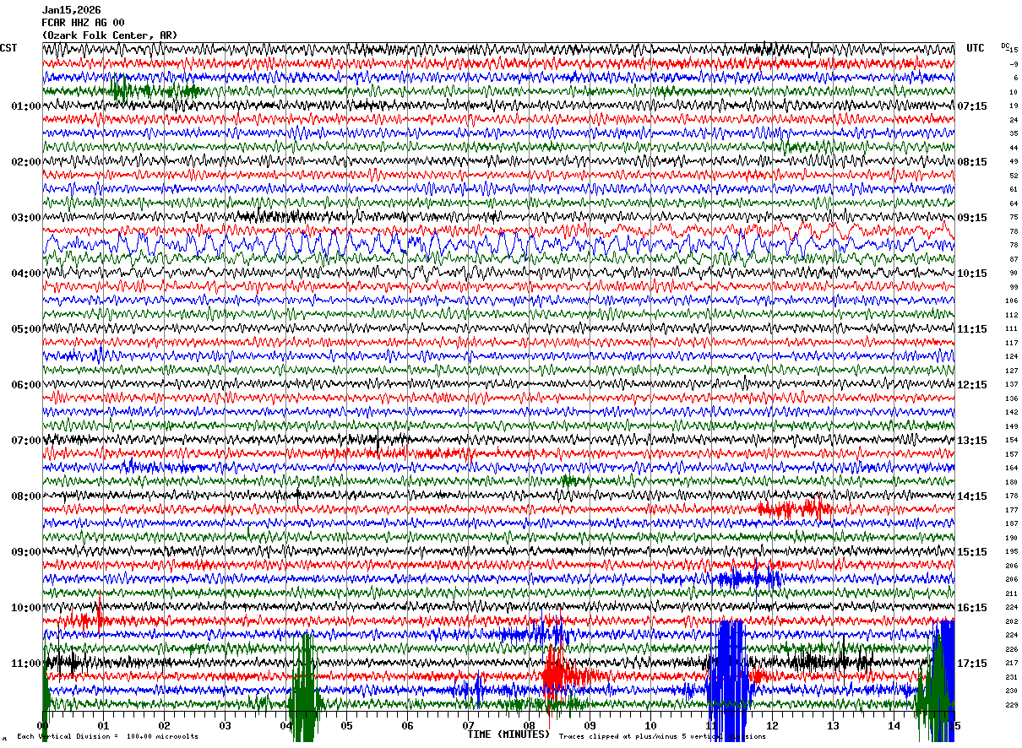The image size is (1022, 748).
Task: Click the "12" minute tick label
Action: coord(772,726)
